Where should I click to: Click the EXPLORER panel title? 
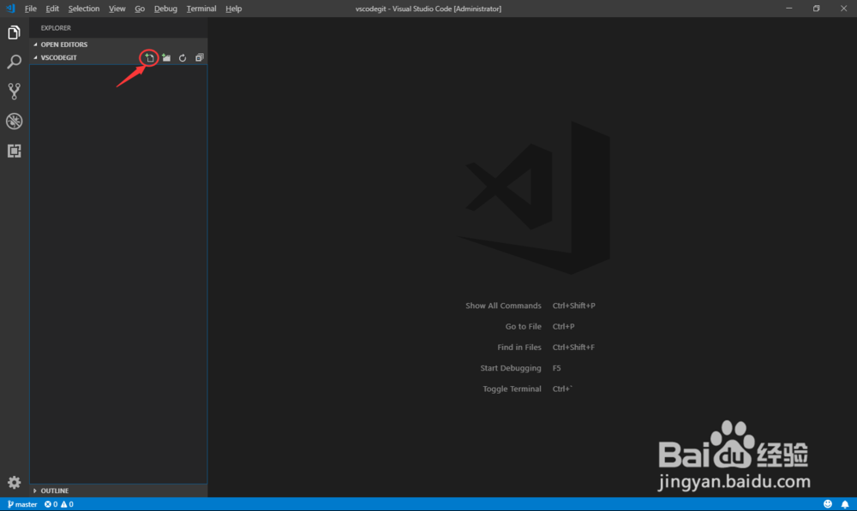(56, 28)
